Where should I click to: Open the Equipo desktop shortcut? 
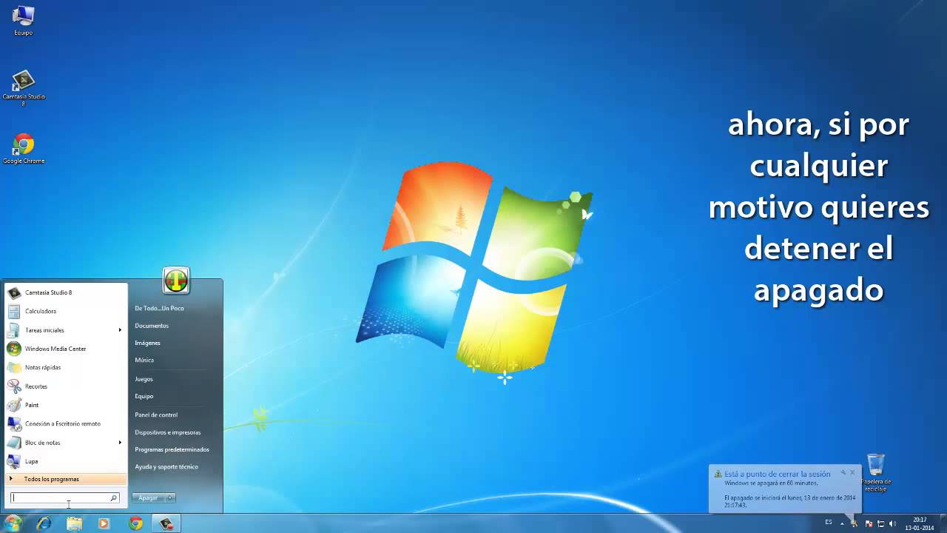tap(23, 21)
